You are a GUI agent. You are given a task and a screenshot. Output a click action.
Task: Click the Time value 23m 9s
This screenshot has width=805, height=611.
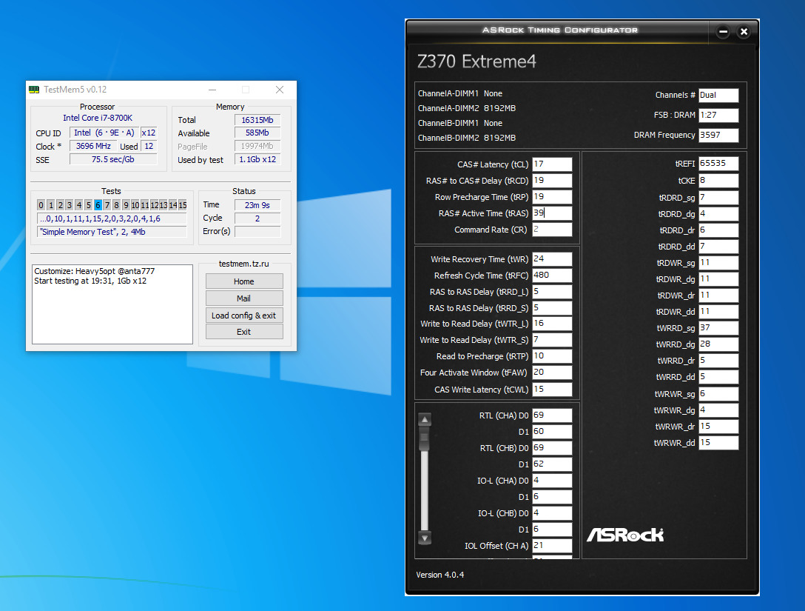[257, 205]
